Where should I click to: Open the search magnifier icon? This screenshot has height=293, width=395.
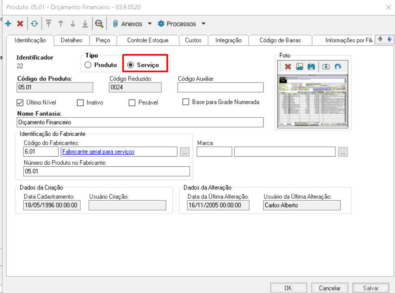tap(99, 23)
